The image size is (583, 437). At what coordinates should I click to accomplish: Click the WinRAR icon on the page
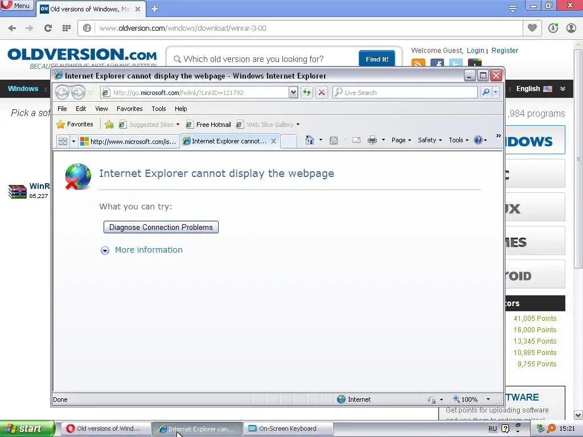[18, 192]
